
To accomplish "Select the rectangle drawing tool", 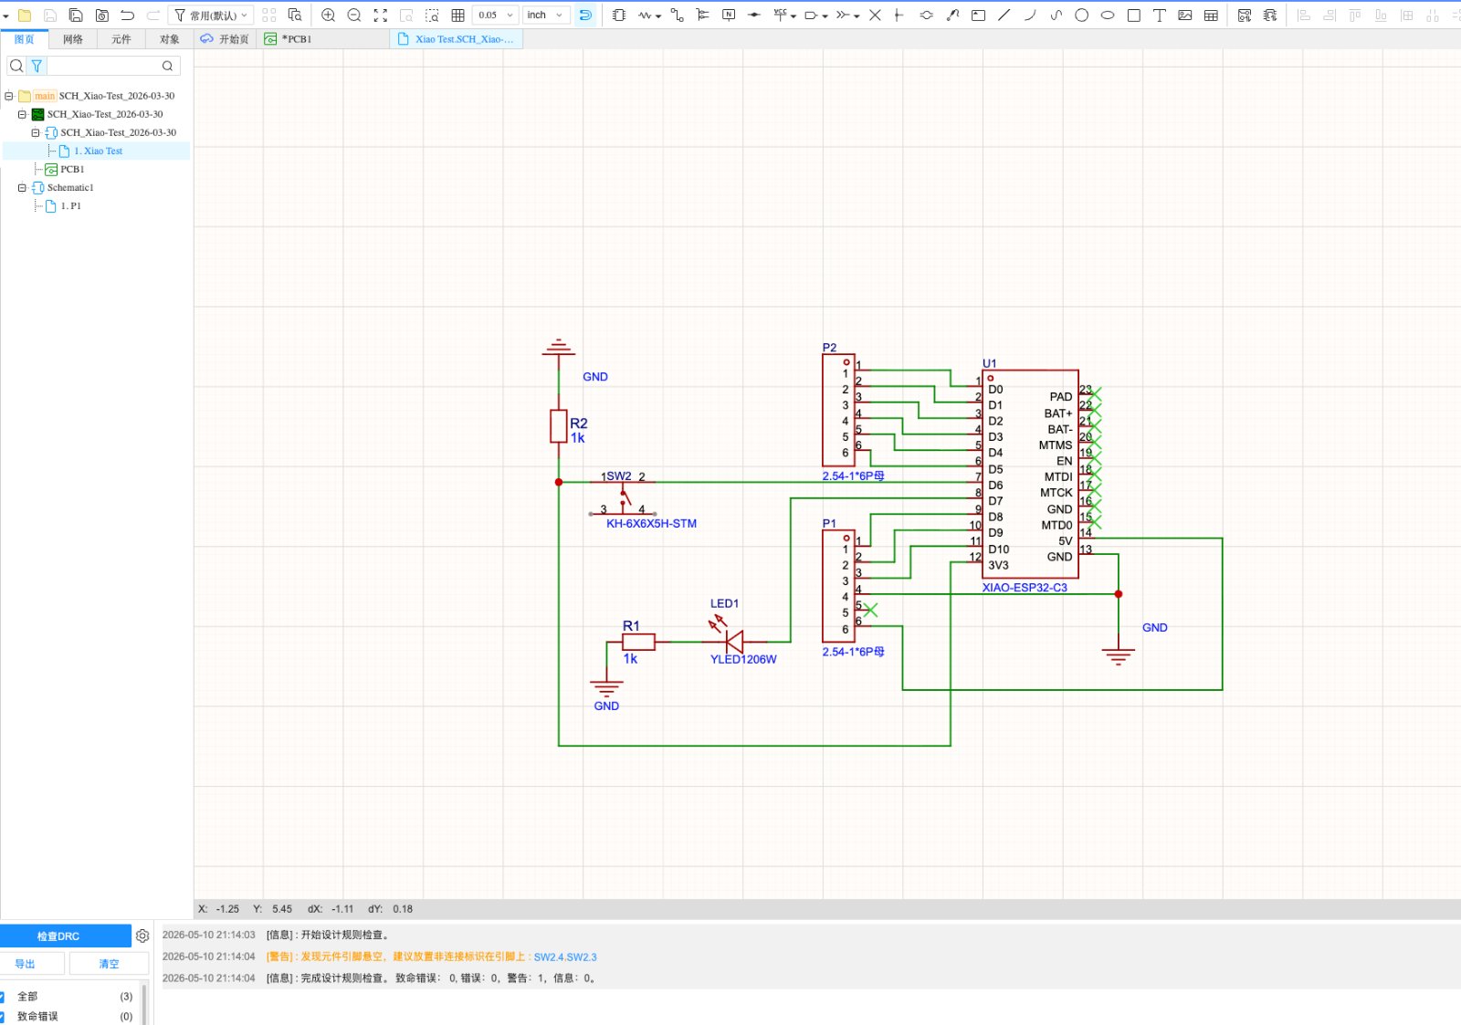I will click(x=1133, y=16).
